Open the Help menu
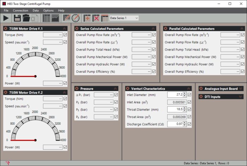 coord(61,10)
